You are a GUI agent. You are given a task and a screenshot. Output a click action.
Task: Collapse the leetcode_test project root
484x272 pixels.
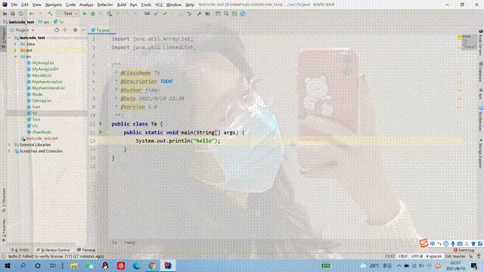(10, 38)
